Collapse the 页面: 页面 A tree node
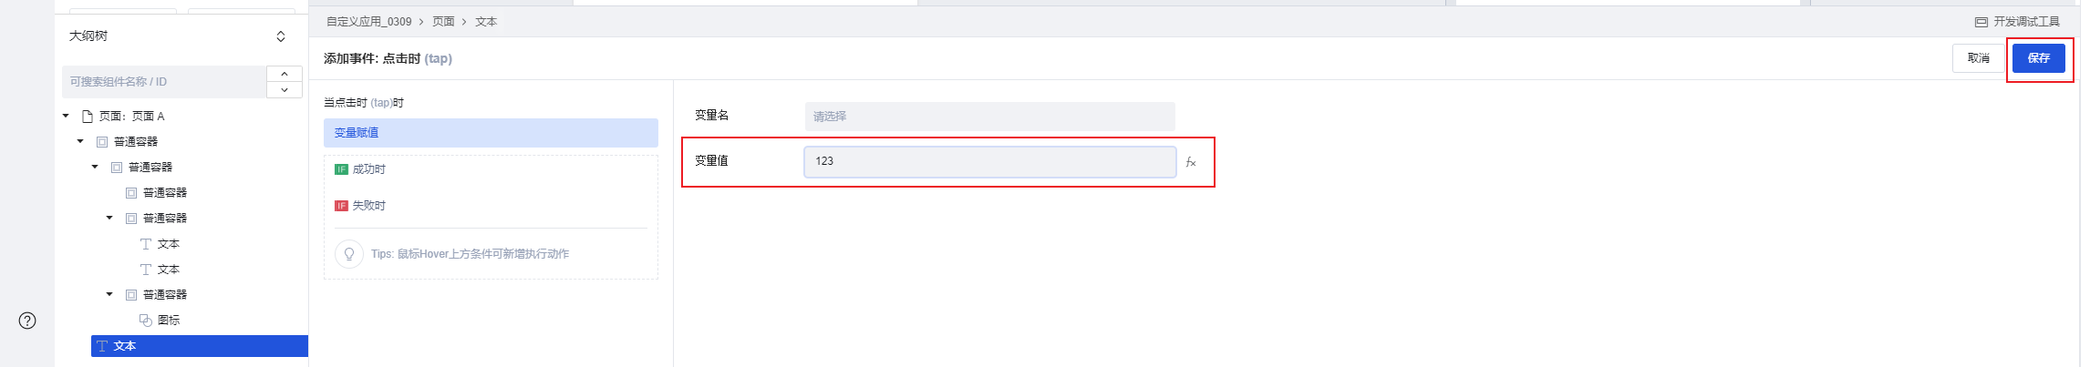The height and width of the screenshot is (367, 2090). (66, 117)
